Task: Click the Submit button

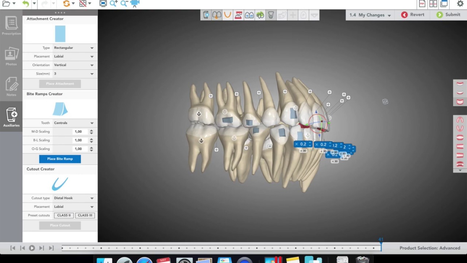Action: [448, 15]
